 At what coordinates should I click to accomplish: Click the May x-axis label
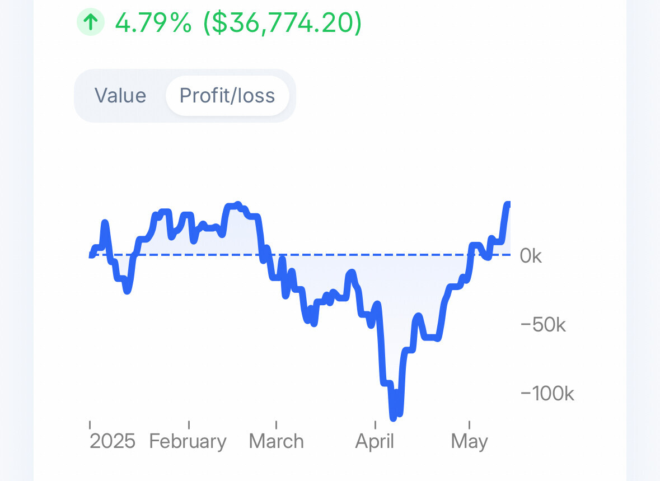pos(469,441)
